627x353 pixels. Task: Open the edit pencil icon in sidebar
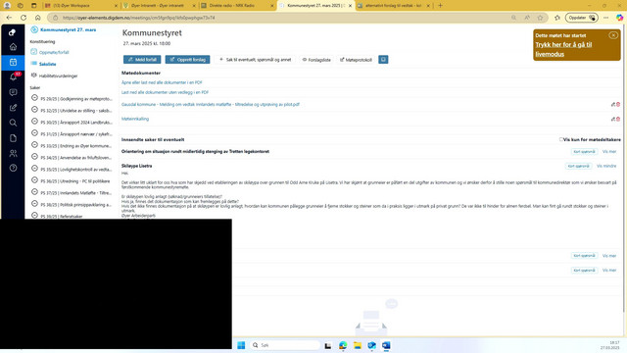coord(13,108)
